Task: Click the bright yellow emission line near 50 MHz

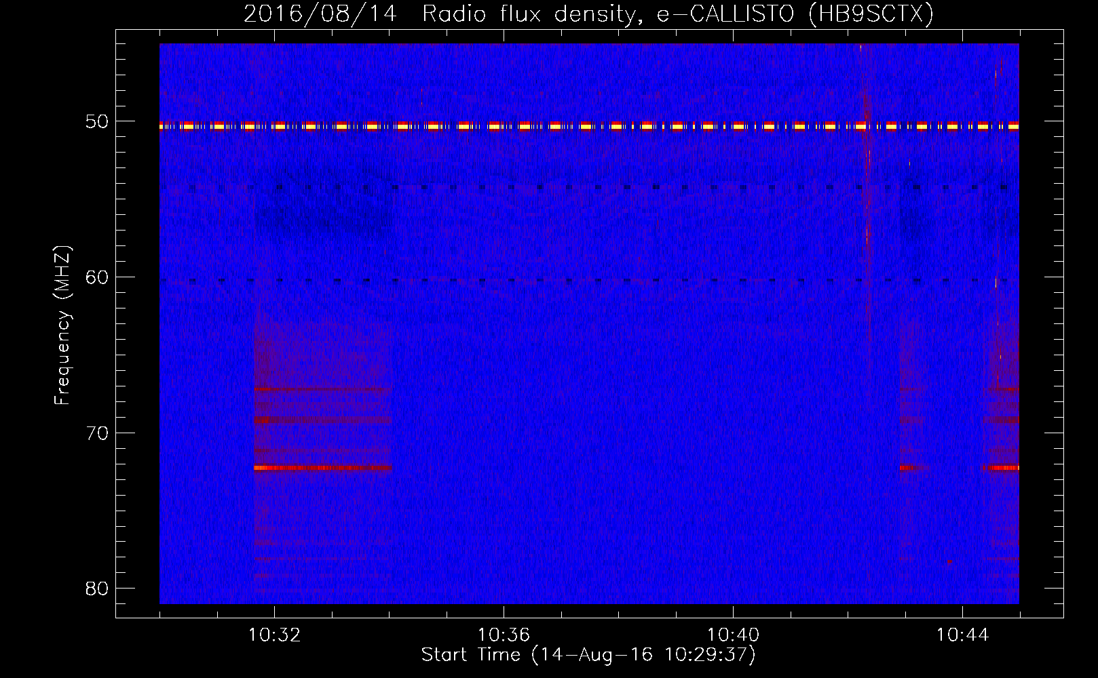Action: point(589,126)
